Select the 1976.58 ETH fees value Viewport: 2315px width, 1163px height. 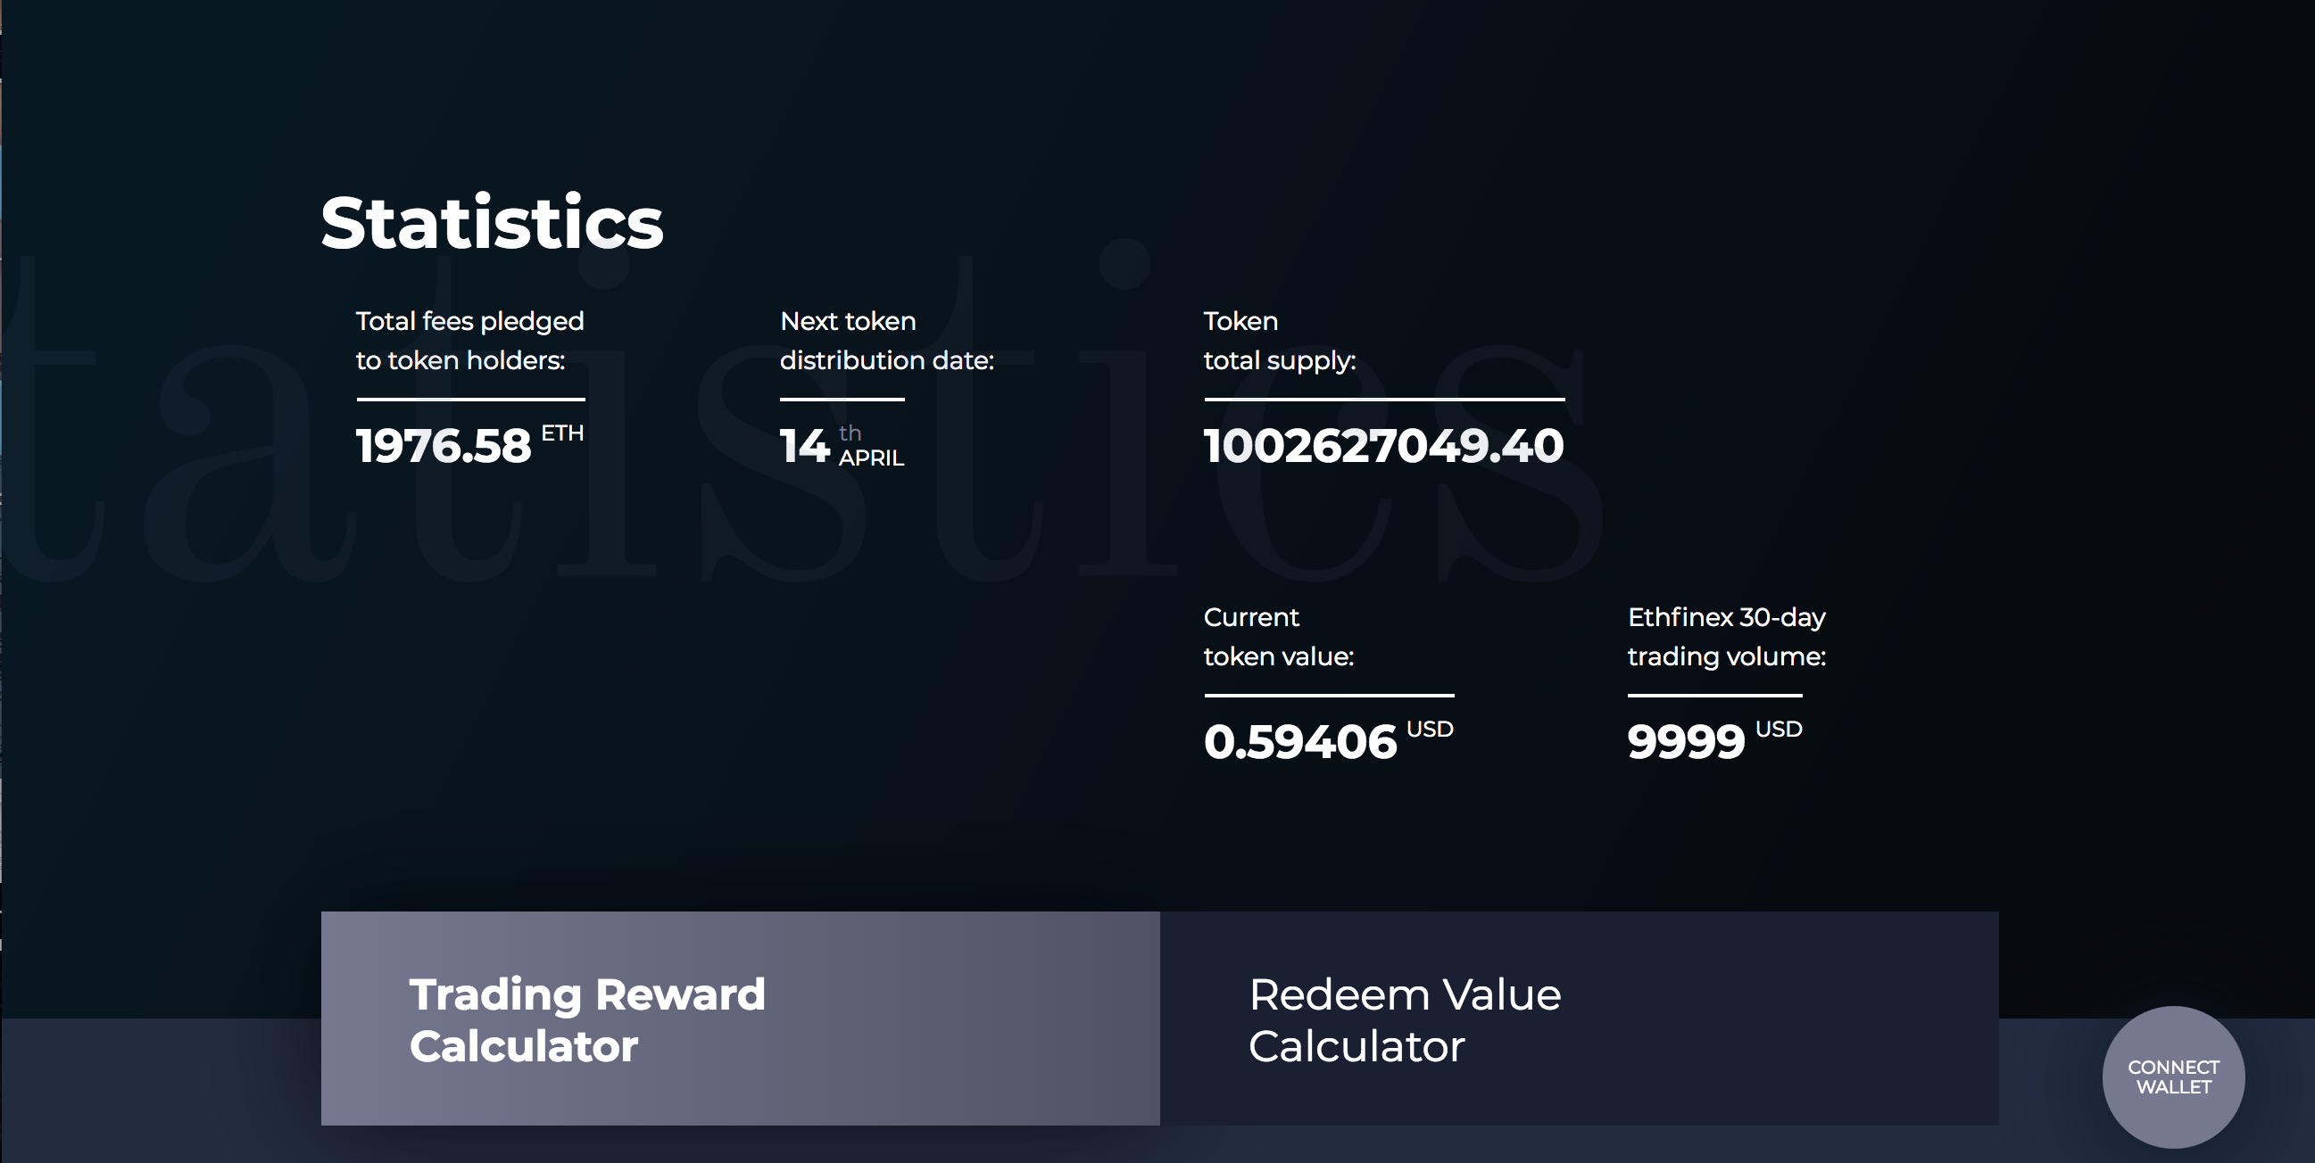coord(444,445)
